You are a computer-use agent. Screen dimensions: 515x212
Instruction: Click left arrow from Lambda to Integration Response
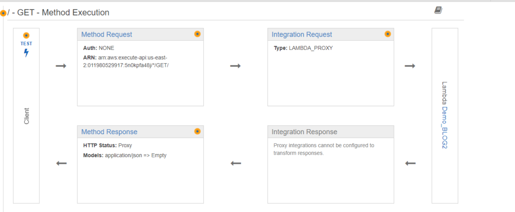[410, 163]
